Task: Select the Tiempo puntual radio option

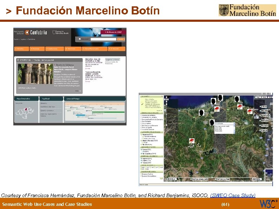Action: [x=215, y=179]
